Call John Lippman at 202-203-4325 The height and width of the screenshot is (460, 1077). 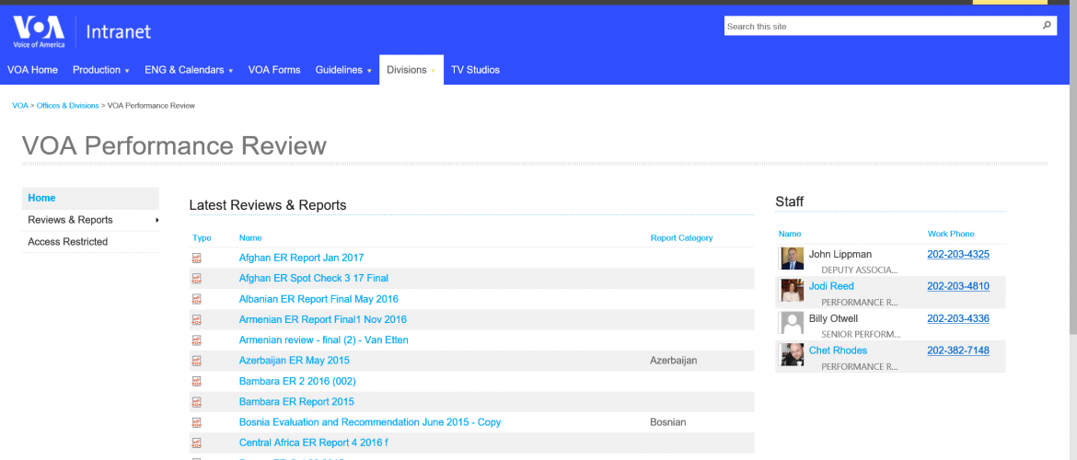click(x=958, y=254)
